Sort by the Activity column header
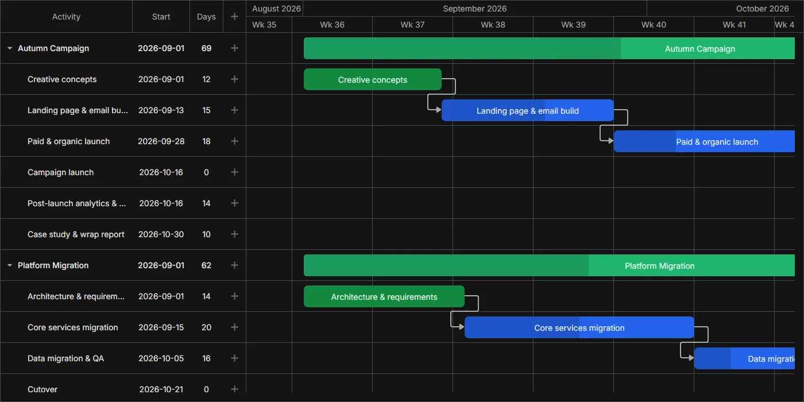Image resolution: width=804 pixels, height=402 pixels. 67,17
